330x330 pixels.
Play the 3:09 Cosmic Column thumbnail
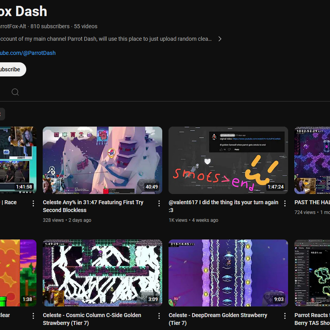tap(102, 273)
